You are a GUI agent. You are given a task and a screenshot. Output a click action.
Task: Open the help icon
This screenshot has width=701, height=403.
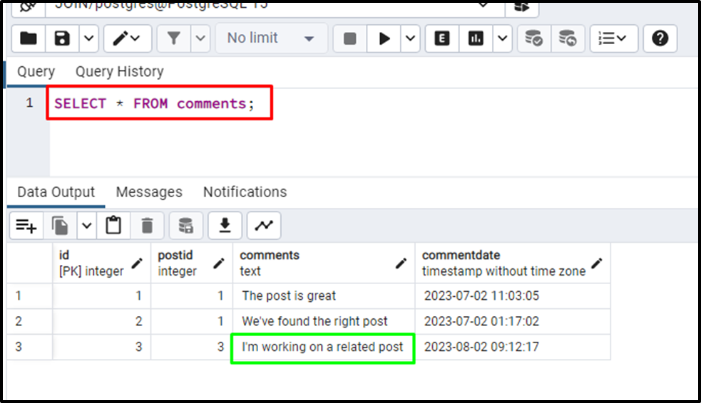click(660, 38)
